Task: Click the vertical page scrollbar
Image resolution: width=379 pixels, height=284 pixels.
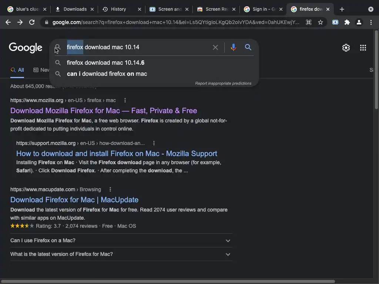Action: coord(376,70)
